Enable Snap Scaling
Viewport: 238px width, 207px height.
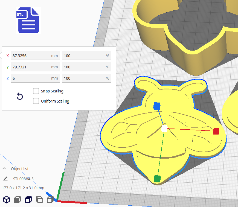tap(36, 91)
